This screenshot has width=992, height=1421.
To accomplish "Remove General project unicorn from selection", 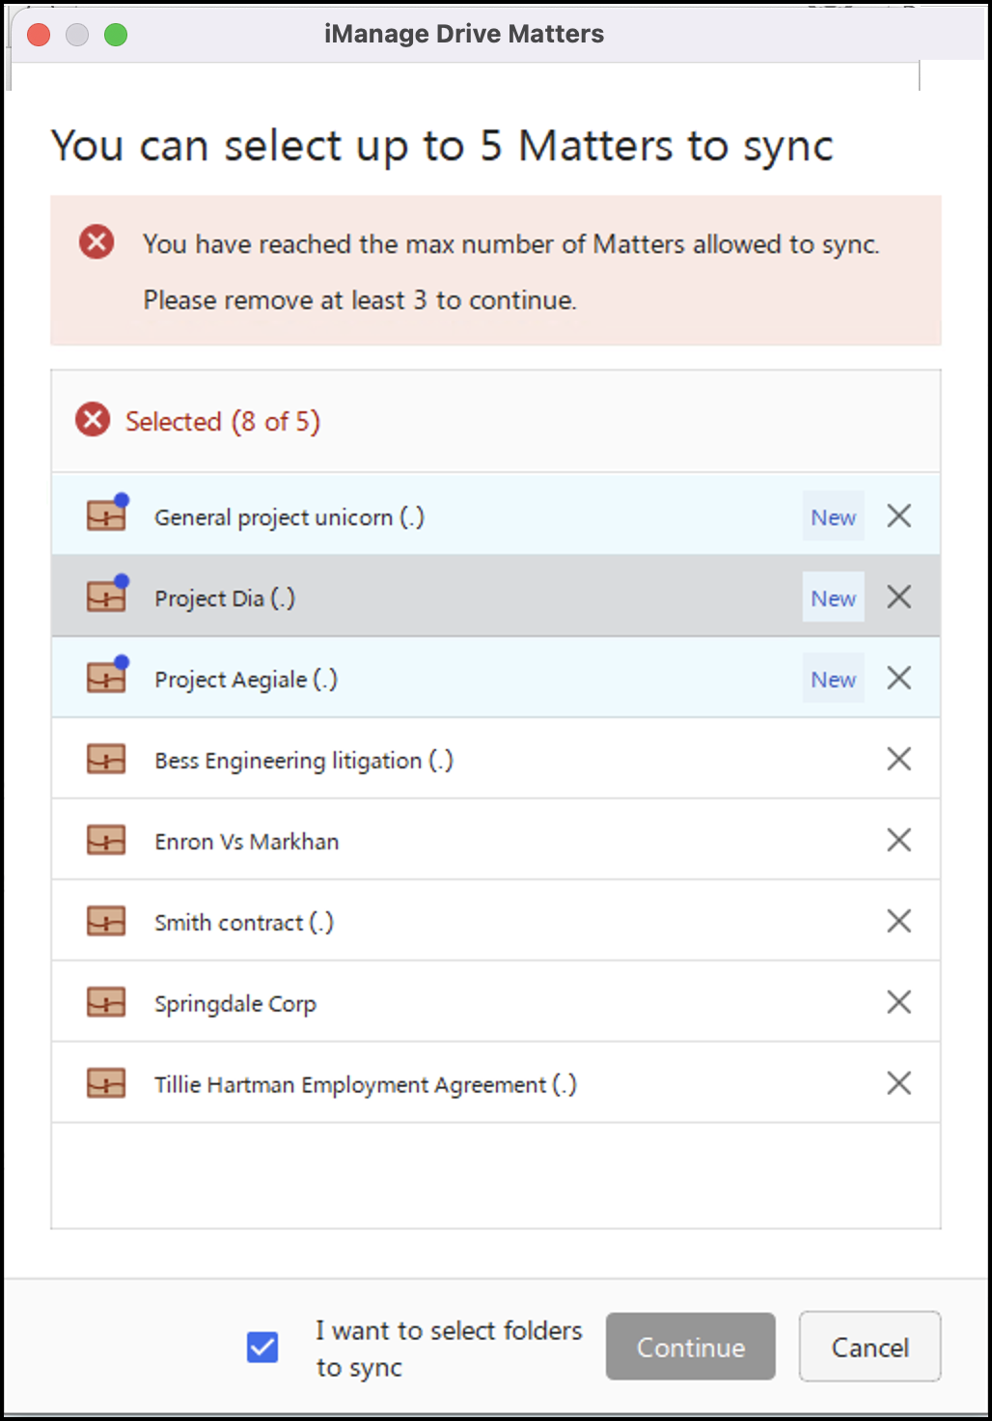I will [898, 516].
